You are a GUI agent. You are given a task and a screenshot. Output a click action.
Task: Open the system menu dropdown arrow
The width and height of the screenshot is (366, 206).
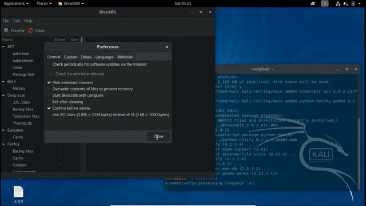click(x=360, y=3)
